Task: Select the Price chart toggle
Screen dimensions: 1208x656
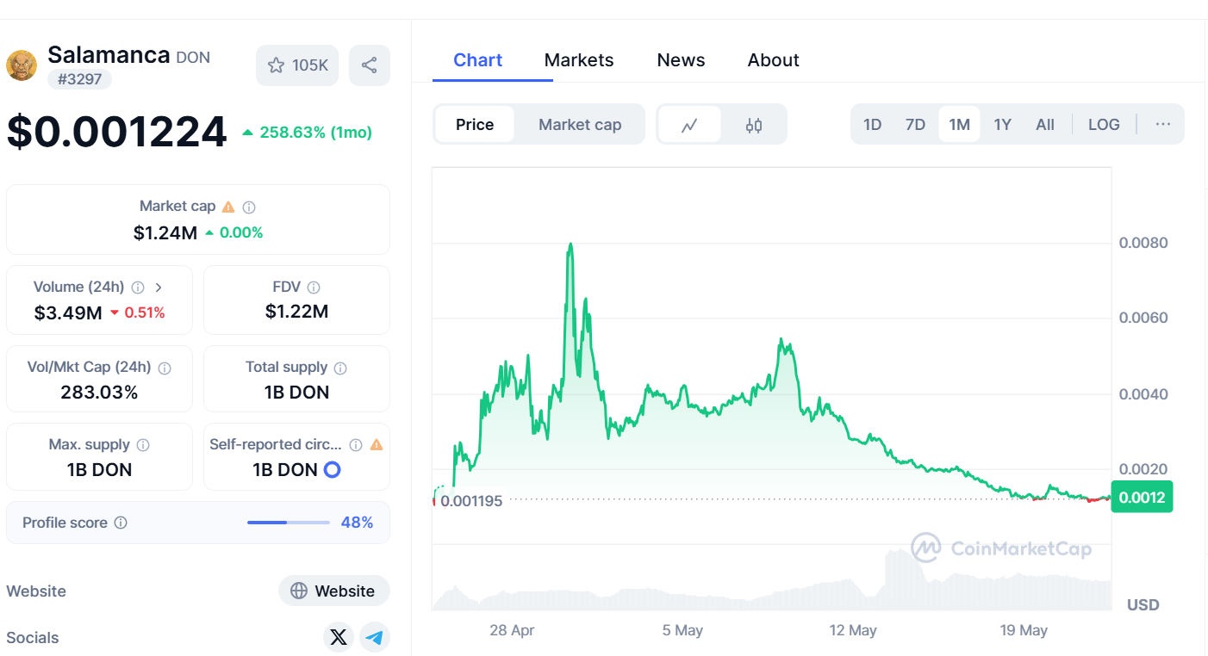Action: [475, 125]
